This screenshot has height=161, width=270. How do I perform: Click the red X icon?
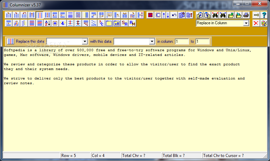pos(256,23)
